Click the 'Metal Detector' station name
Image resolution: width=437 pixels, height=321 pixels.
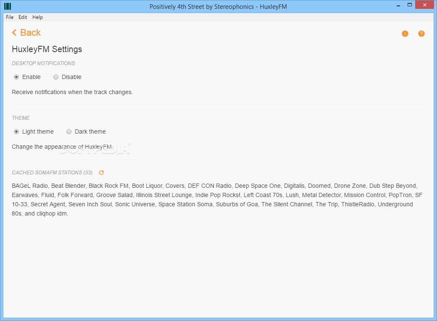[x=321, y=195]
